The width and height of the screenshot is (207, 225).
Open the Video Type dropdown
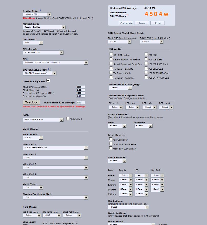(x=33, y=187)
